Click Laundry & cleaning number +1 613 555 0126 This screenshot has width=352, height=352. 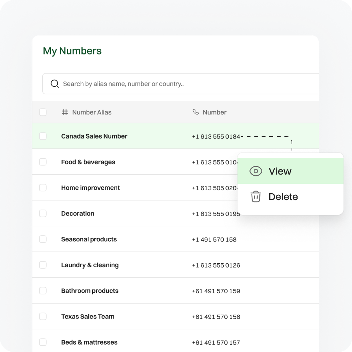[216, 265]
